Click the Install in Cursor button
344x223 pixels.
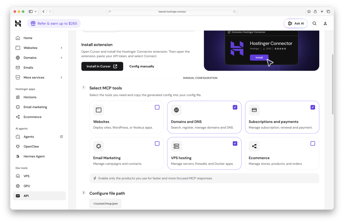click(102, 66)
